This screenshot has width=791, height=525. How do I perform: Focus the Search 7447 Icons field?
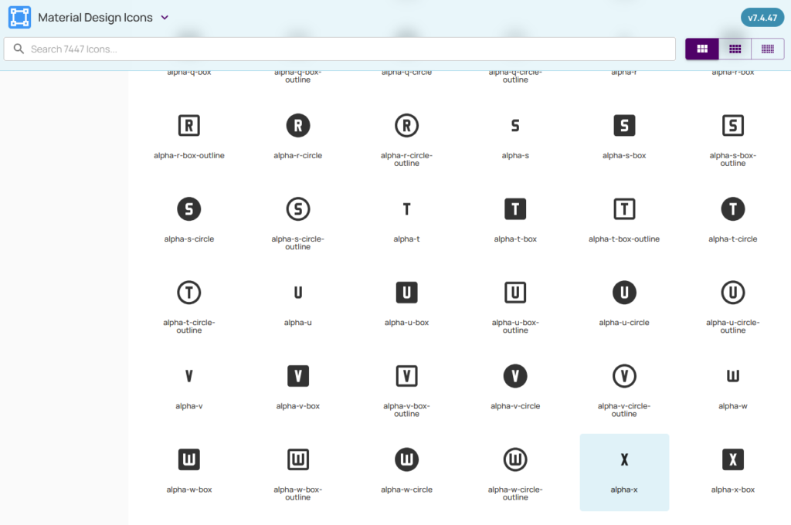click(x=348, y=49)
